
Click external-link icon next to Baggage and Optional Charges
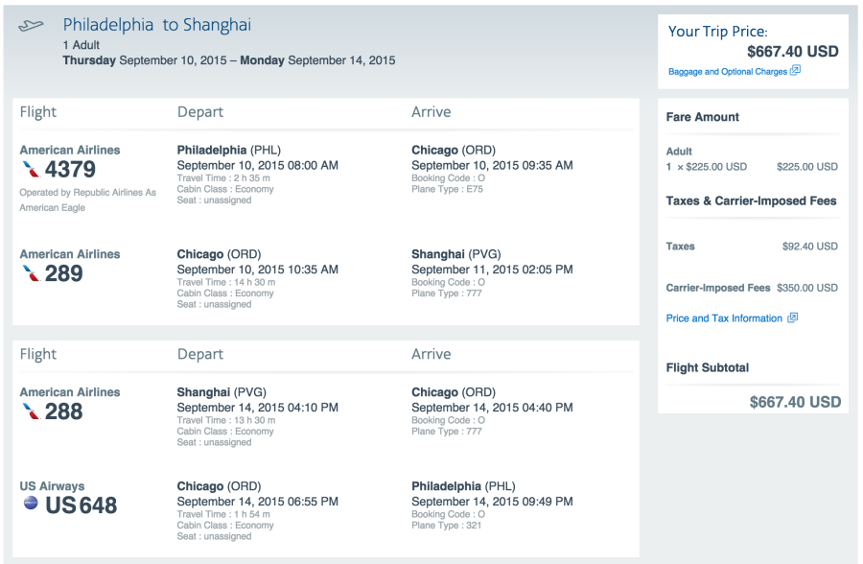(x=795, y=71)
